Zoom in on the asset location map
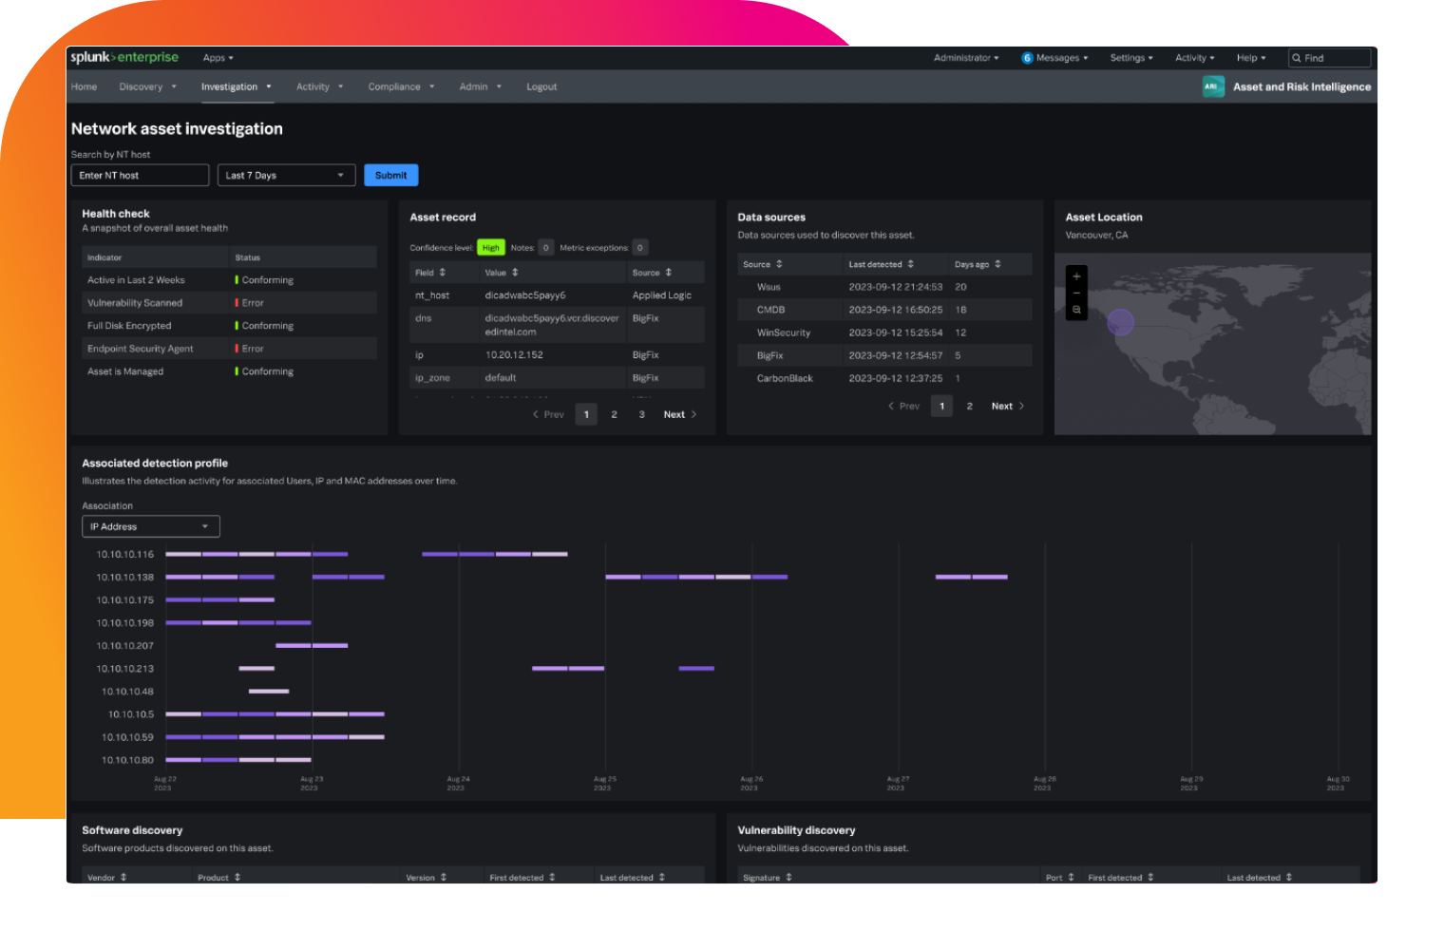Viewport: 1444px width, 950px height. point(1076,276)
